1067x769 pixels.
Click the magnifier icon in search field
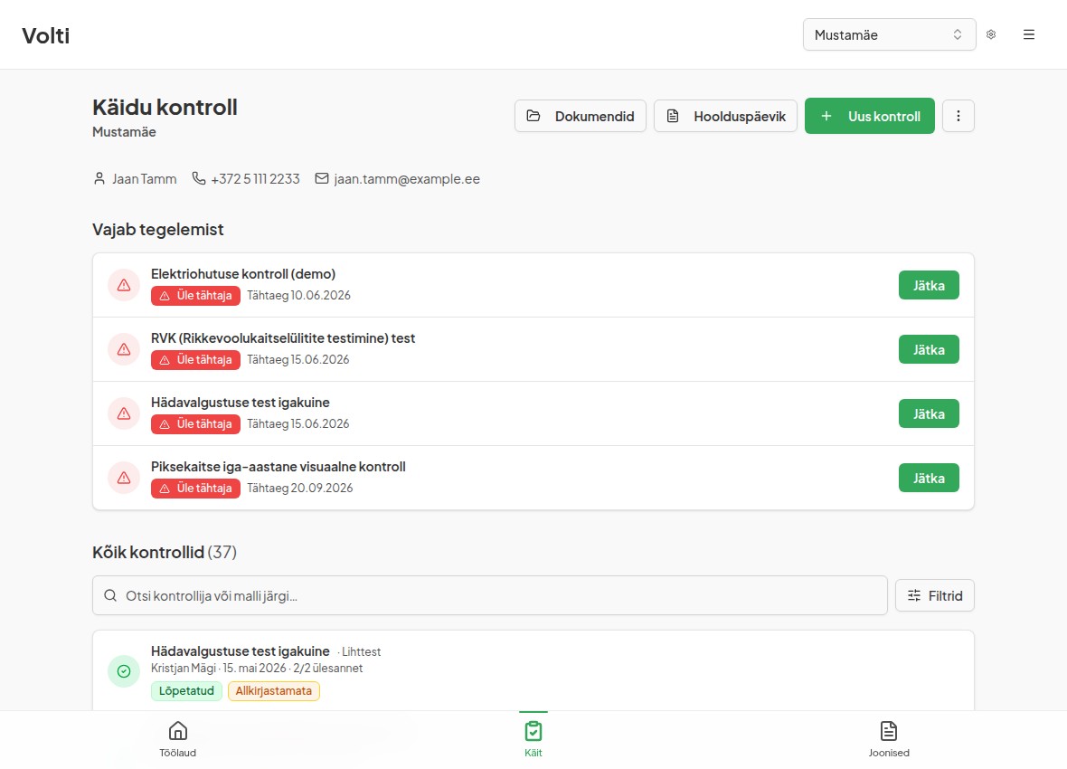pos(110,596)
